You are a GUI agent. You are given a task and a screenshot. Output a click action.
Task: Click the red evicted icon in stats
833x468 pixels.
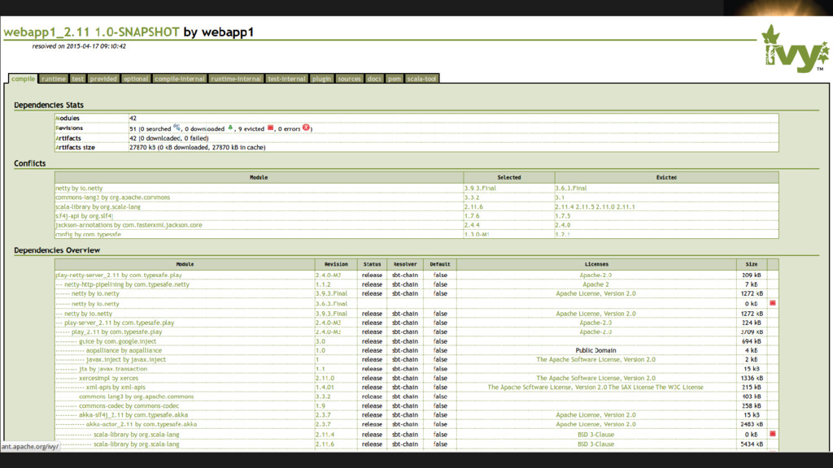(270, 128)
